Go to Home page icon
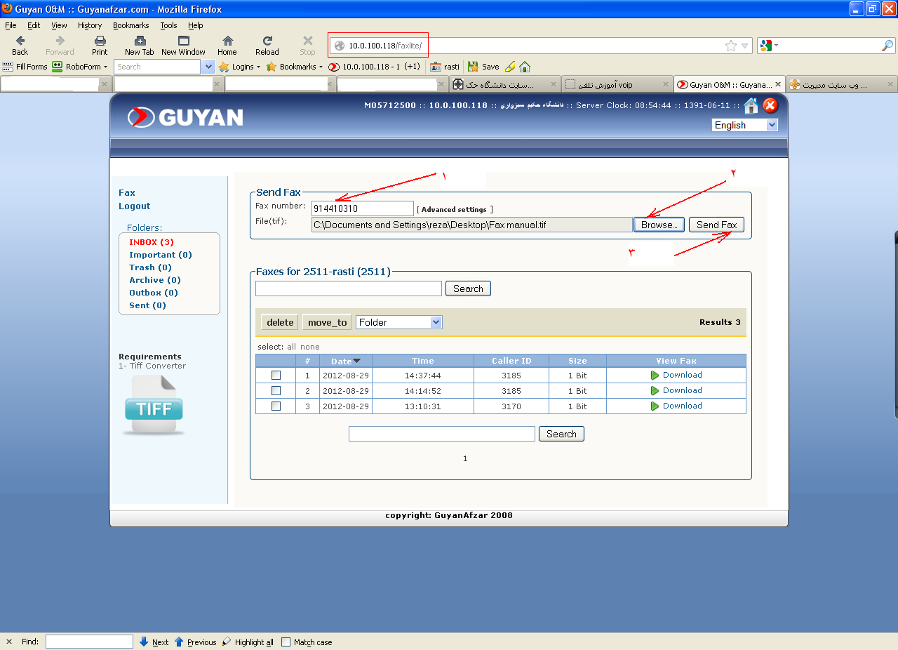 coord(227,46)
